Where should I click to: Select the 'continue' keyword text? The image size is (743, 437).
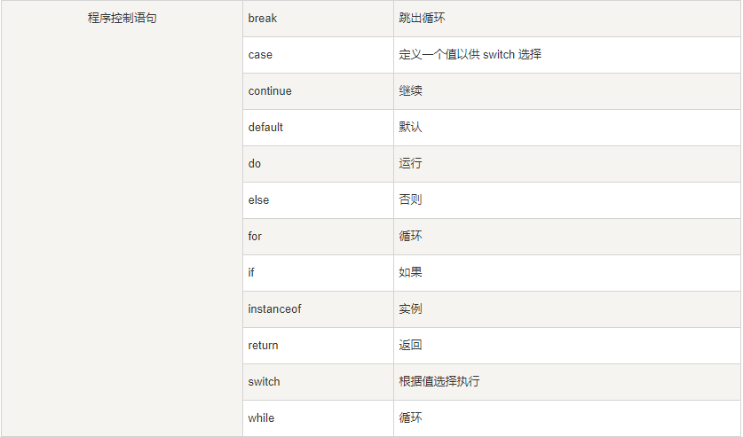click(x=270, y=90)
